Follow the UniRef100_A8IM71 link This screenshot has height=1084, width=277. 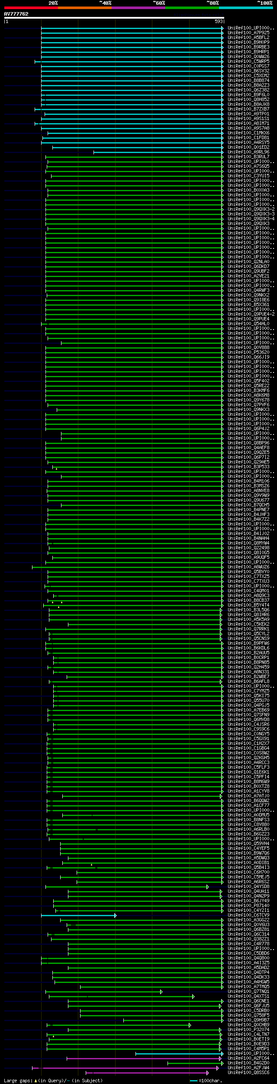coord(248,123)
